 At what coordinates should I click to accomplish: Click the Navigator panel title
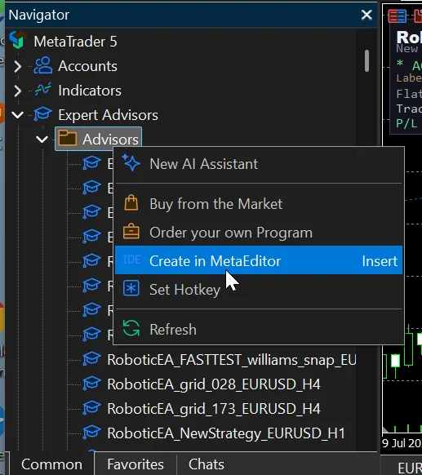[39, 15]
